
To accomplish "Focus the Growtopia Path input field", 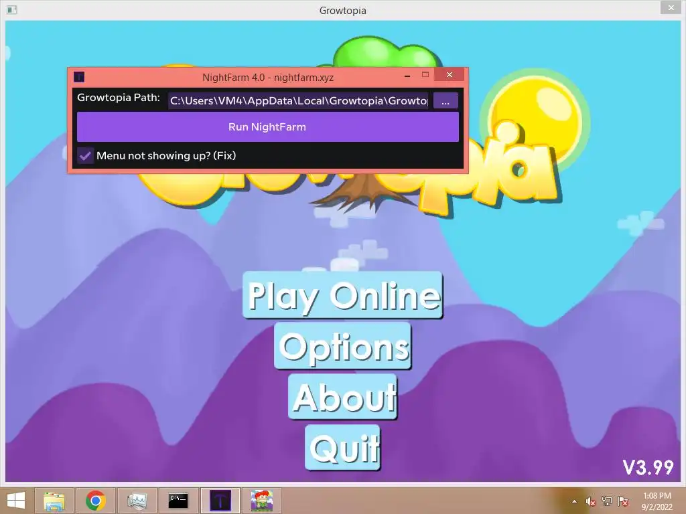I will point(299,101).
